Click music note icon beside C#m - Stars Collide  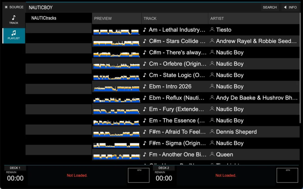145,41
